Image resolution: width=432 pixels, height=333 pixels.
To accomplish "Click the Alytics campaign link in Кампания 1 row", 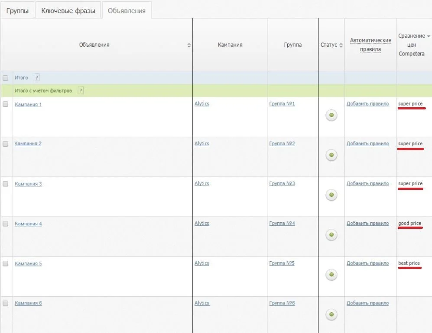I will (x=202, y=104).
